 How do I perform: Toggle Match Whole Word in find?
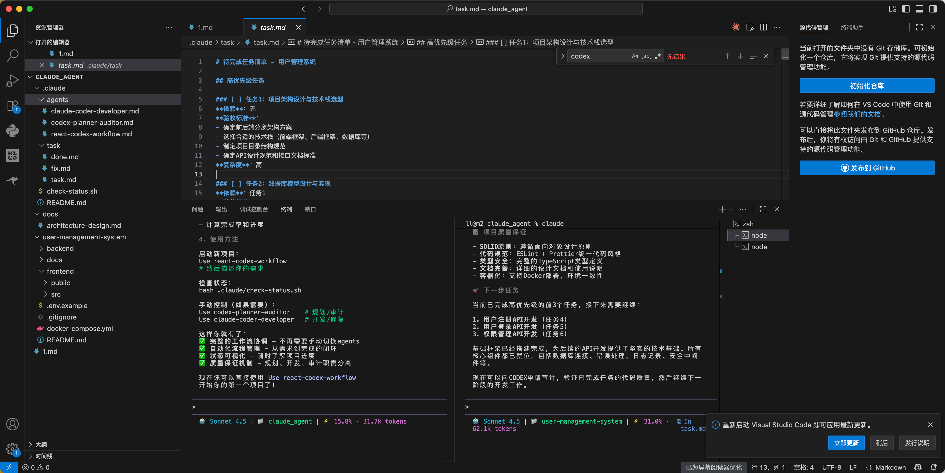[646, 56]
